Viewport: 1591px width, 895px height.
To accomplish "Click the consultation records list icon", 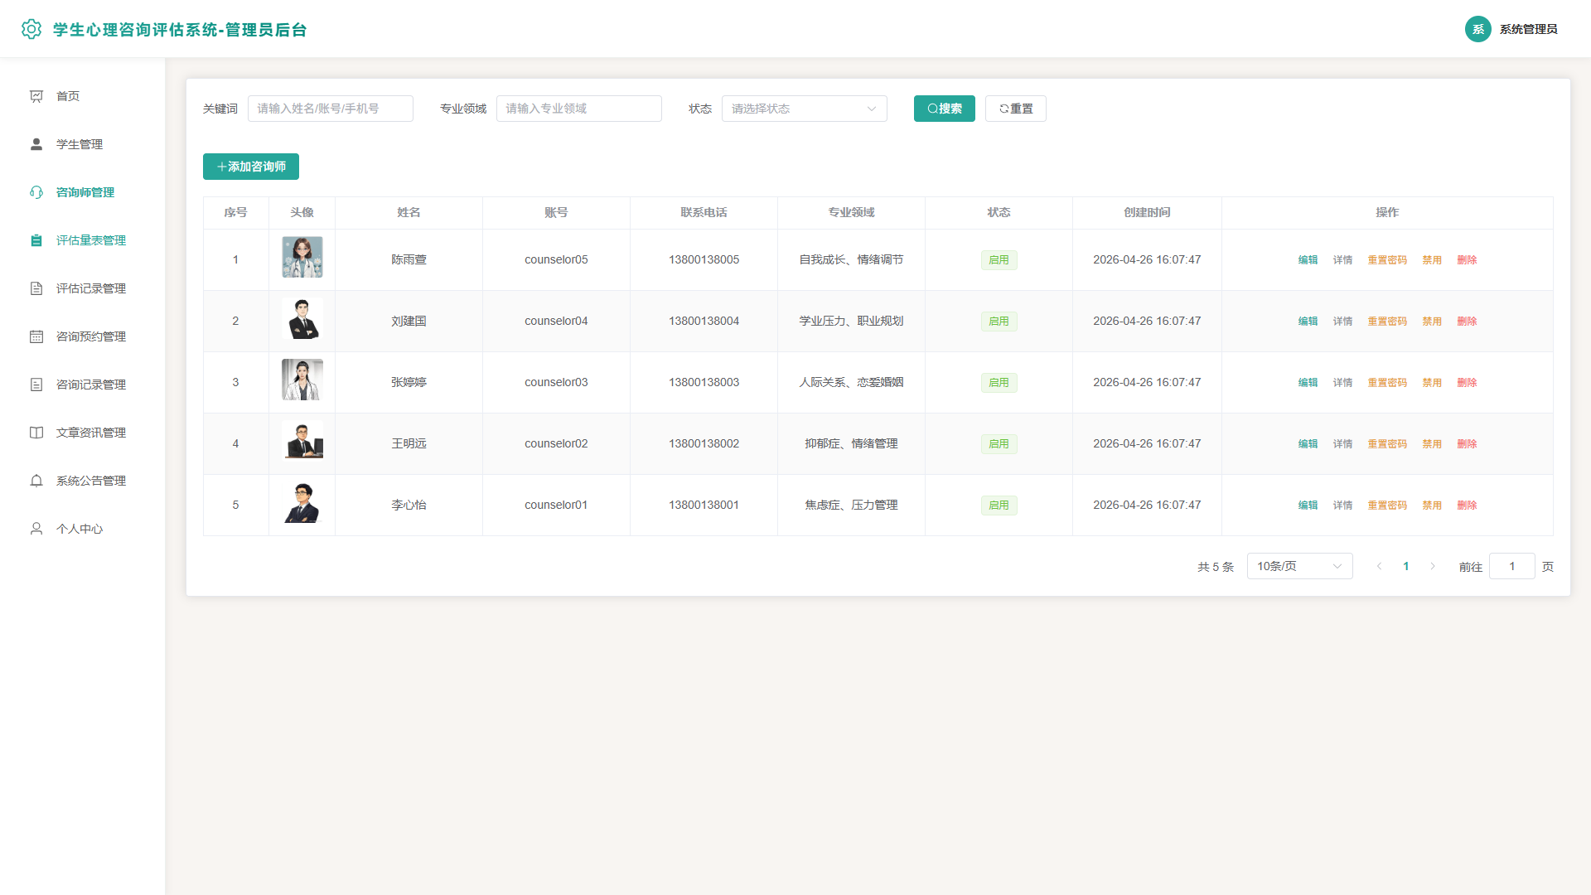I will coord(36,385).
